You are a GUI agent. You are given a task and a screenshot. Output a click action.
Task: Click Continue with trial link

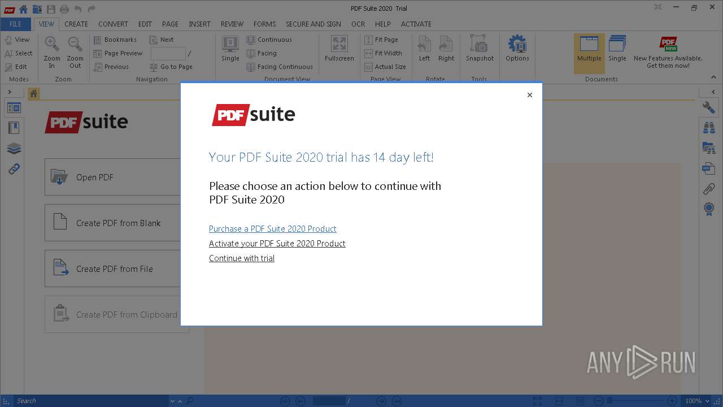242,258
